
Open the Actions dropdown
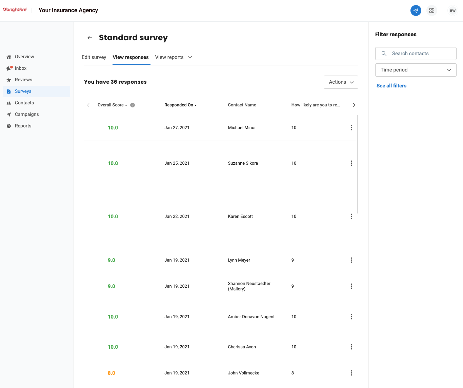(x=341, y=82)
